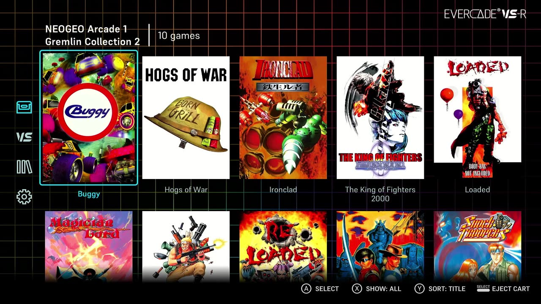Click the SELECT eject icon
The height and width of the screenshot is (304, 541).
point(483,288)
